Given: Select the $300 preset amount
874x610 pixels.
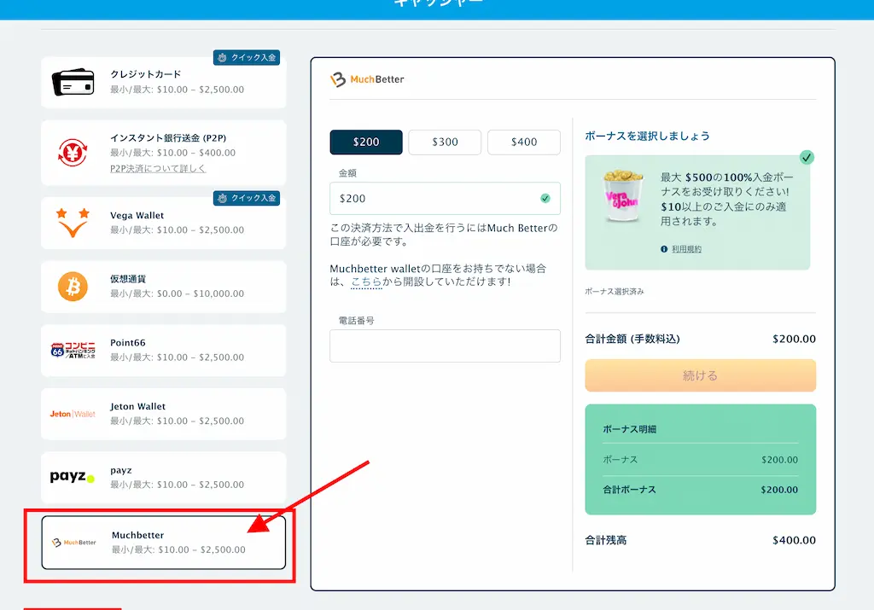Looking at the screenshot, I should coord(445,142).
